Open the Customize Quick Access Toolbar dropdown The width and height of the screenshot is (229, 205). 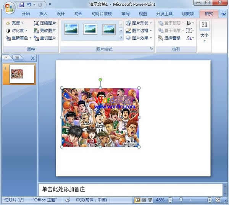point(50,5)
